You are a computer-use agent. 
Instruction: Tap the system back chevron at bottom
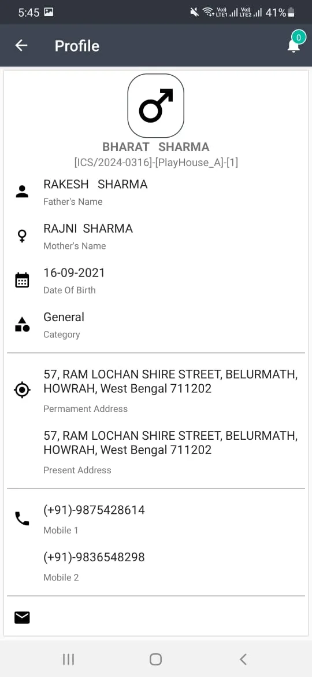(x=243, y=659)
